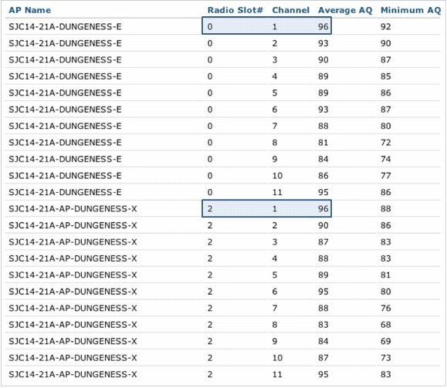Click Average AQ 81 cell
This screenshot has width=447, height=388.
pyautogui.click(x=323, y=143)
